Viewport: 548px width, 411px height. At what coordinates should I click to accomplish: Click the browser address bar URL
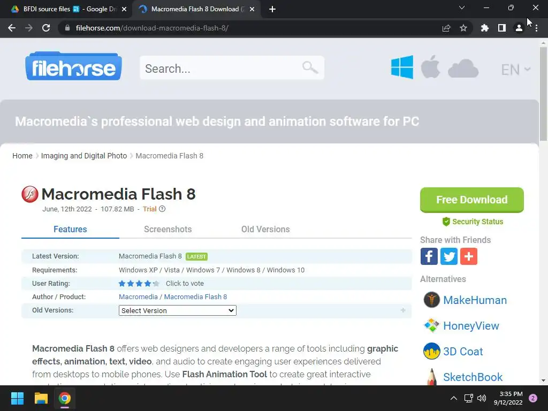(152, 28)
